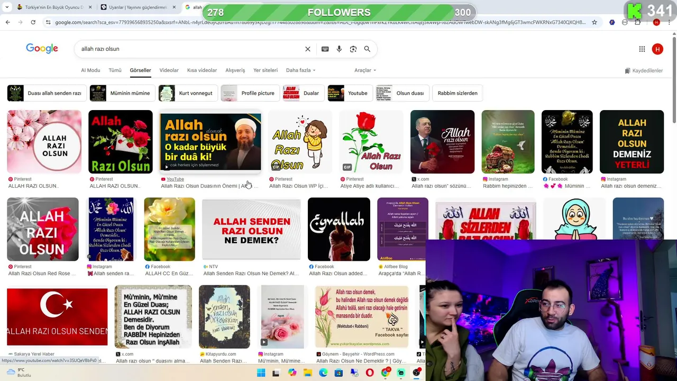Image resolution: width=677 pixels, height=381 pixels.
Task: Open the 'DEMENİZ YETERLİ' Instagram image
Action: tap(632, 142)
